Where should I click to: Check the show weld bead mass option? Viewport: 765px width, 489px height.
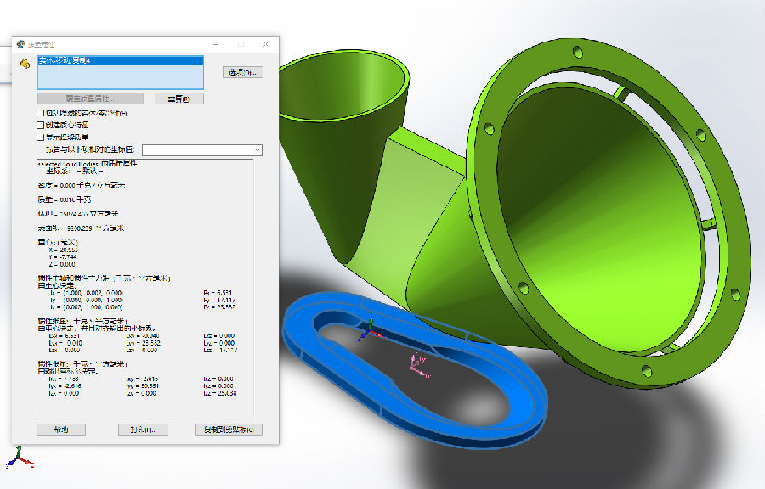coord(41,137)
